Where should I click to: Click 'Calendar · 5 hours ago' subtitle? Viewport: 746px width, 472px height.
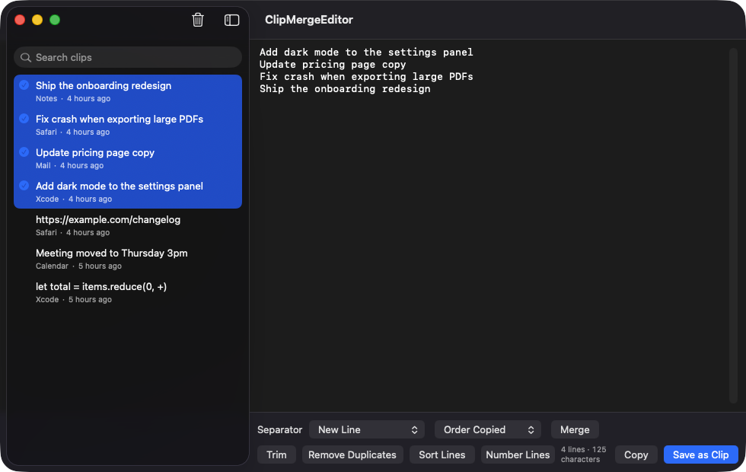78,266
